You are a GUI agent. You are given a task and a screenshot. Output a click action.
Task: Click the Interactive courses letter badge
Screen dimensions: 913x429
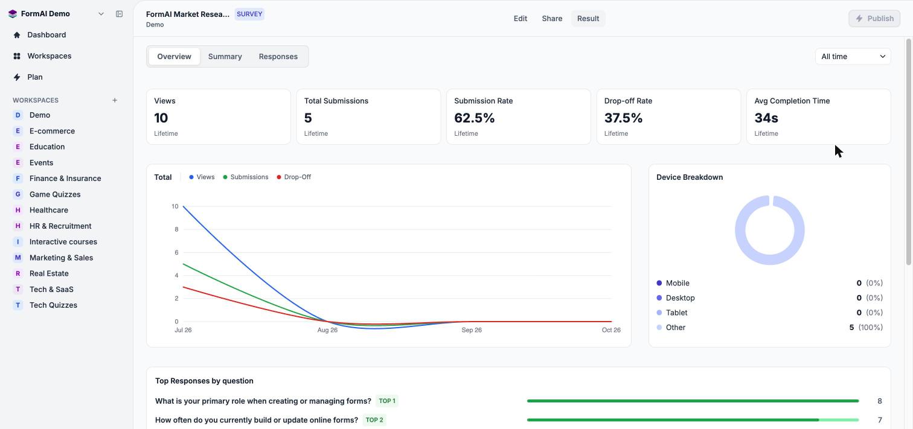[18, 242]
